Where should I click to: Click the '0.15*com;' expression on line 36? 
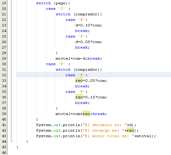[x=96, y=97]
